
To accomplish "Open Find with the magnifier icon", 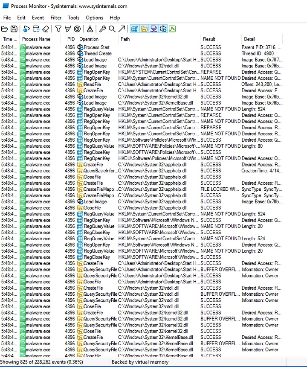I will [112, 29].
